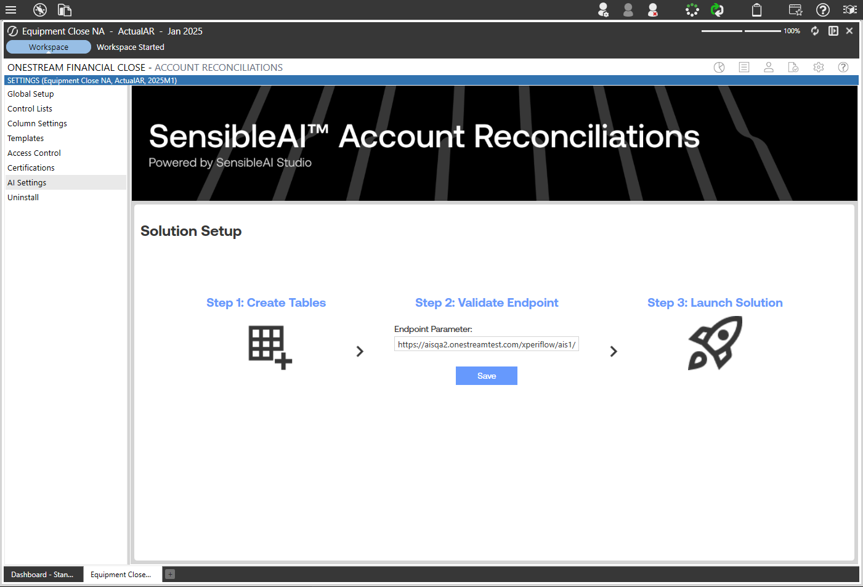Click the Step 2: Validate Endpoint heading
Screen dimensions: 863x587
click(487, 302)
